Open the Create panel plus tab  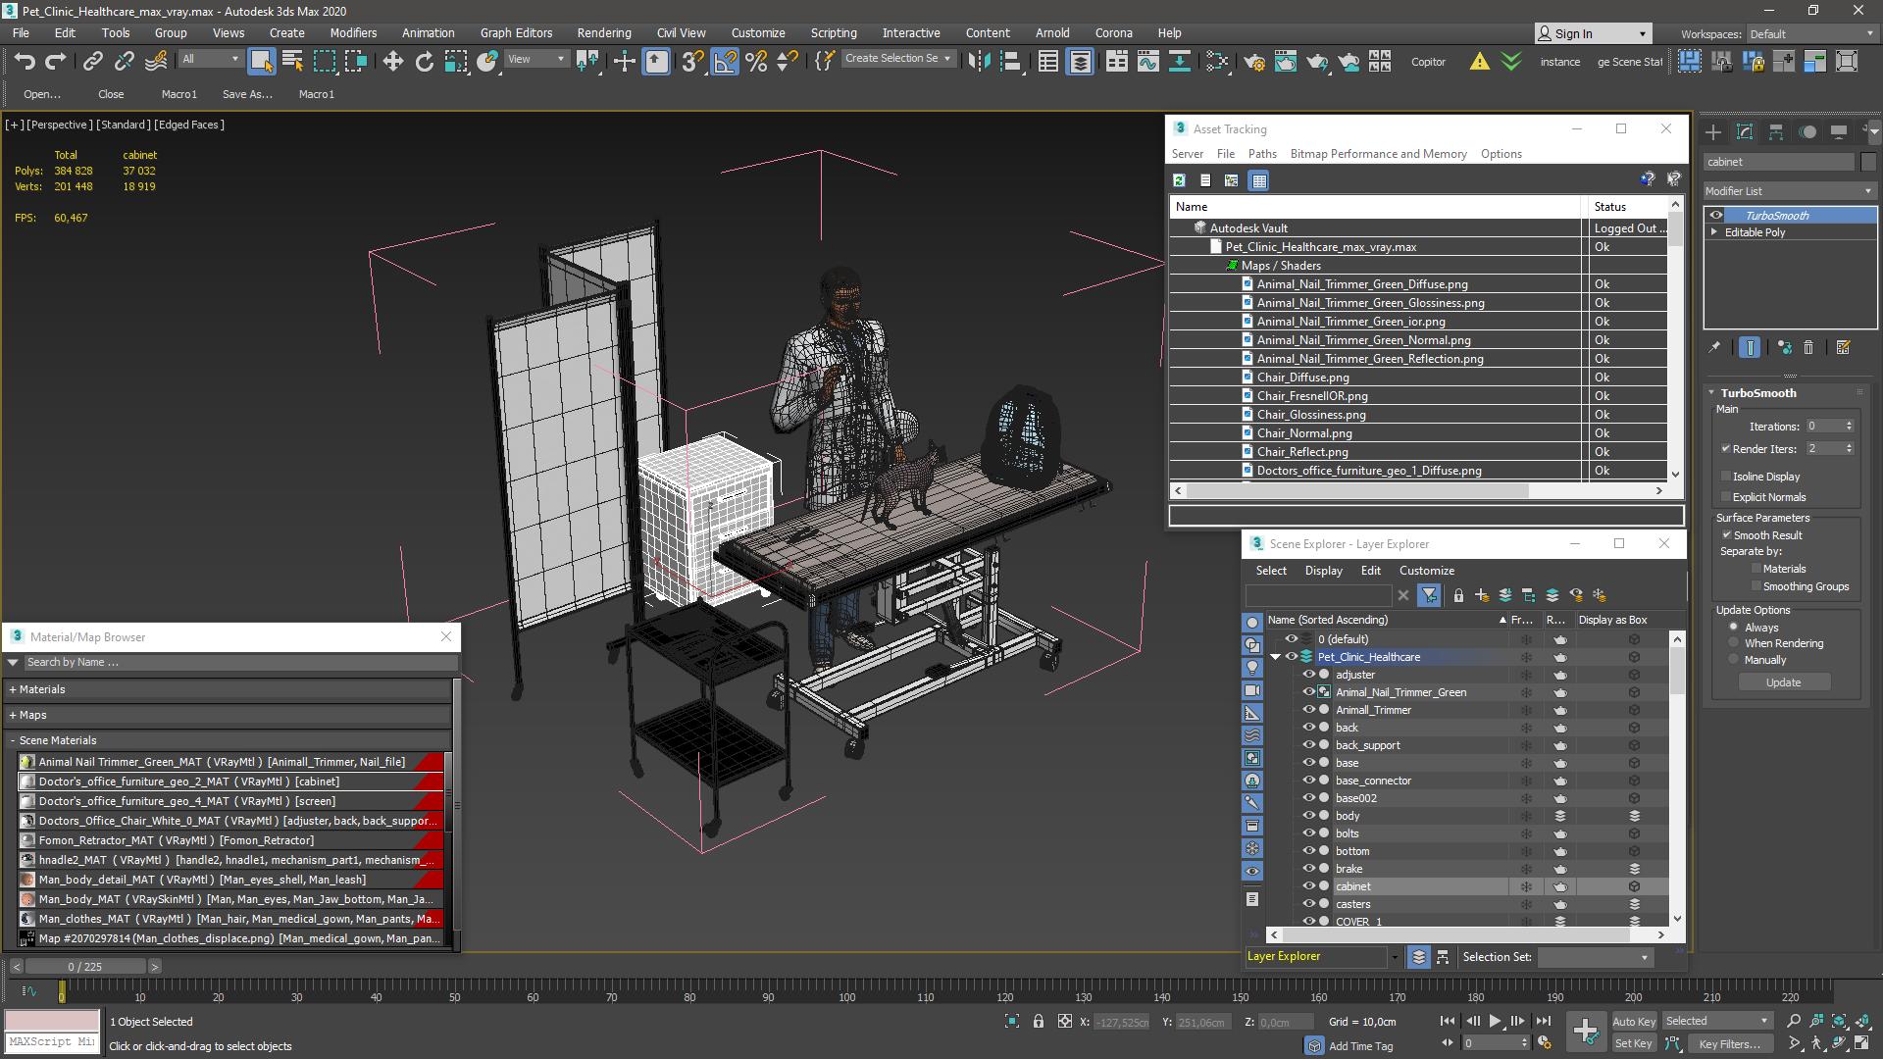[1713, 131]
